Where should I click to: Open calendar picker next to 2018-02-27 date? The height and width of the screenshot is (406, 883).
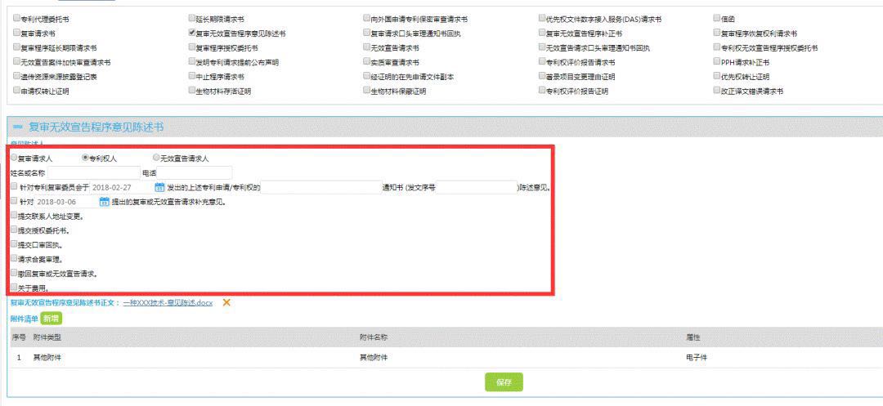[x=159, y=187]
